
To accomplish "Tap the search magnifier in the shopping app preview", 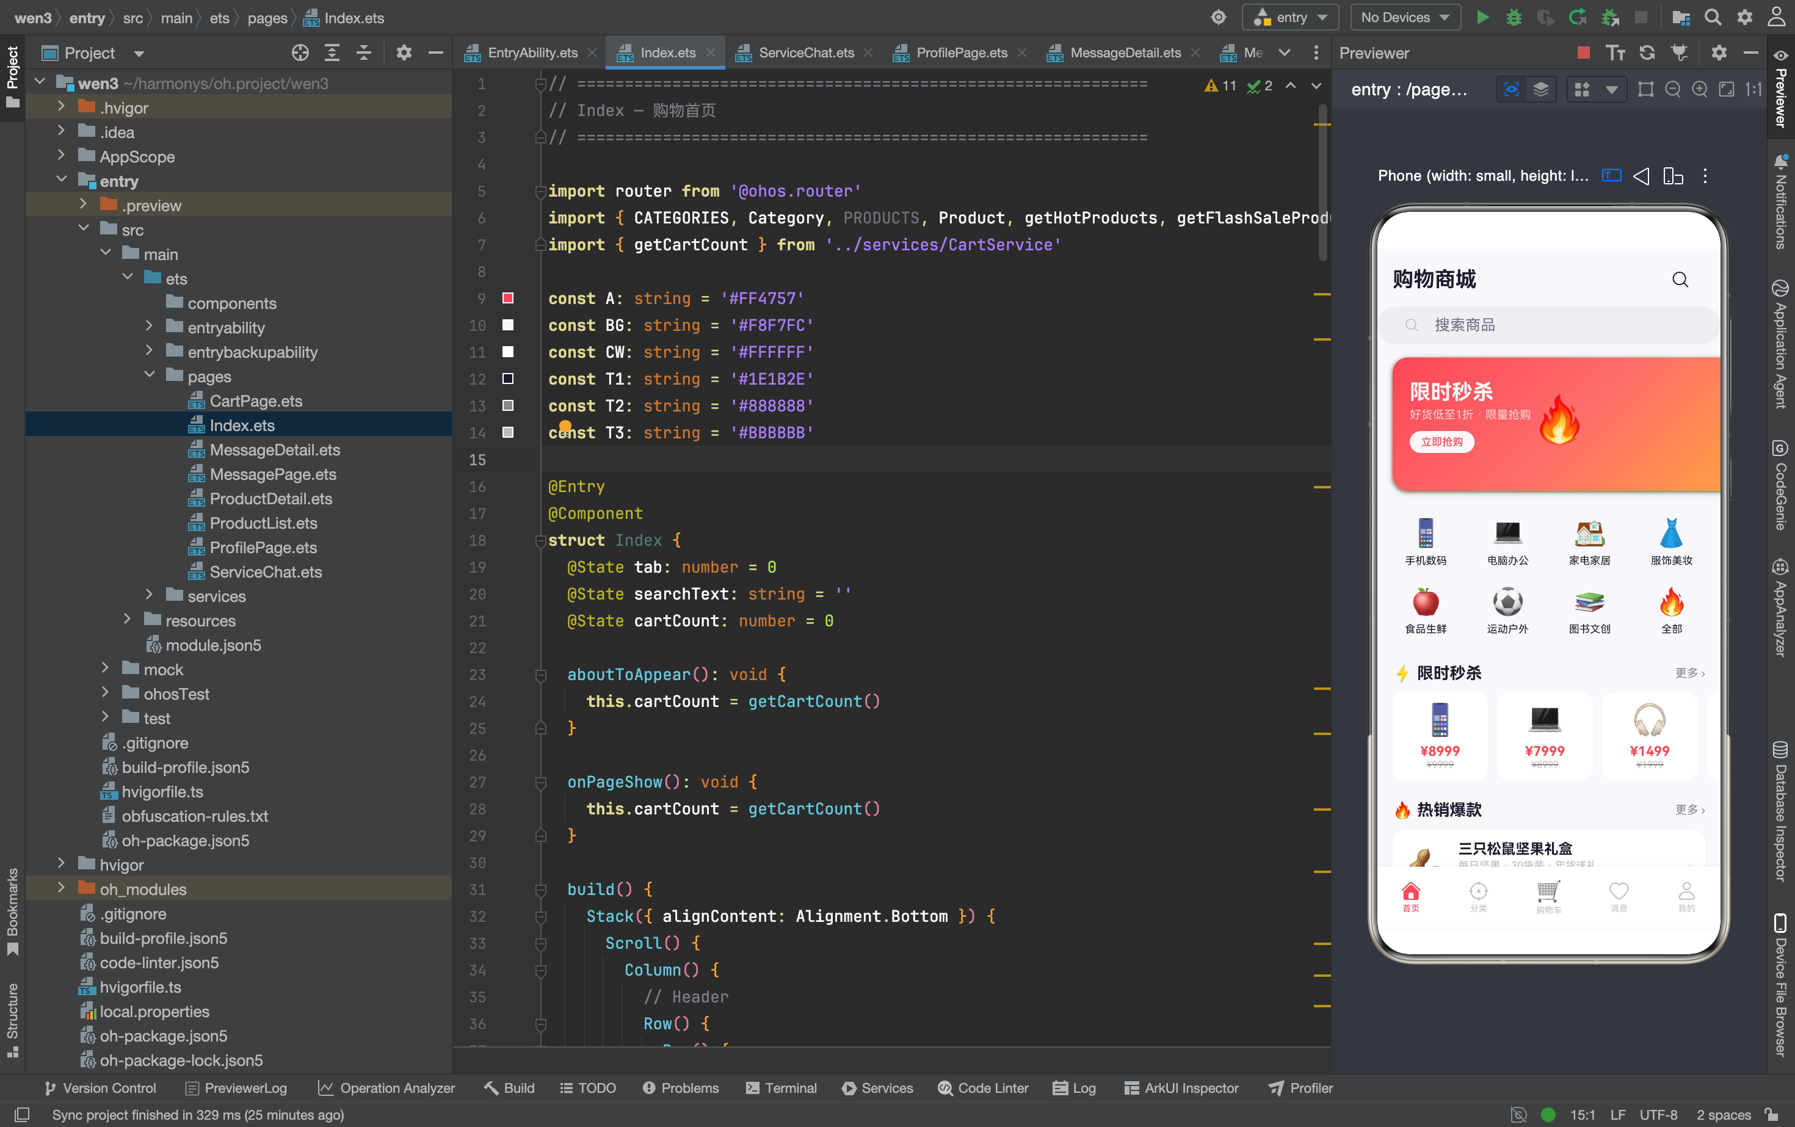I will (1680, 280).
